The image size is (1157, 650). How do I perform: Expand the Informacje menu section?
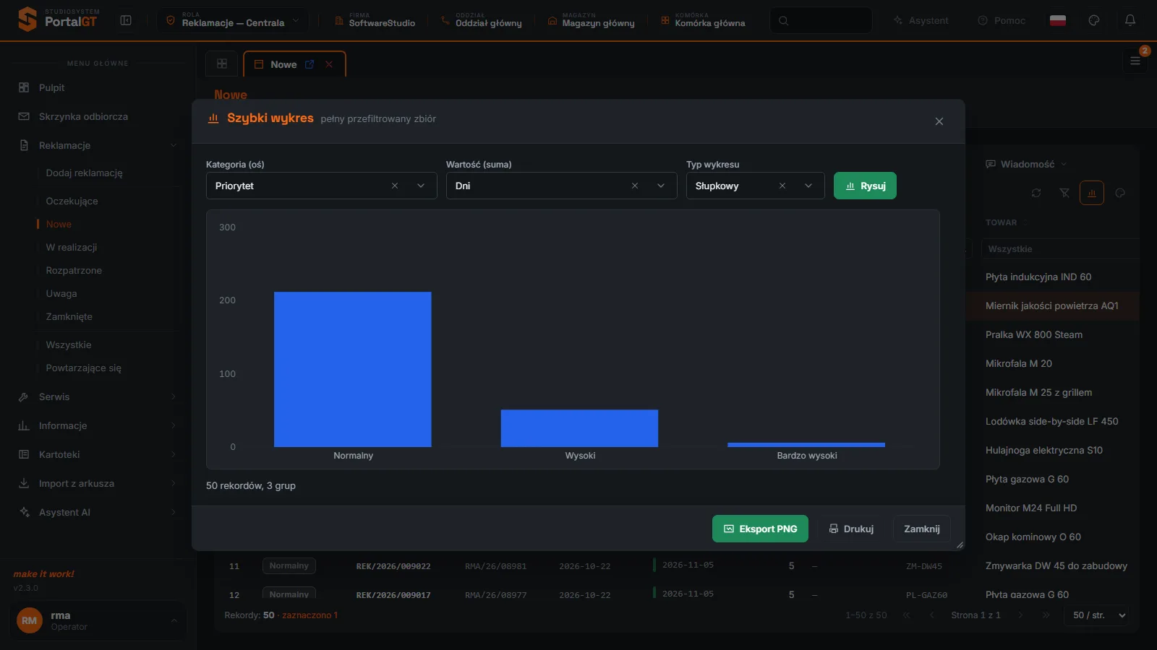click(x=98, y=425)
